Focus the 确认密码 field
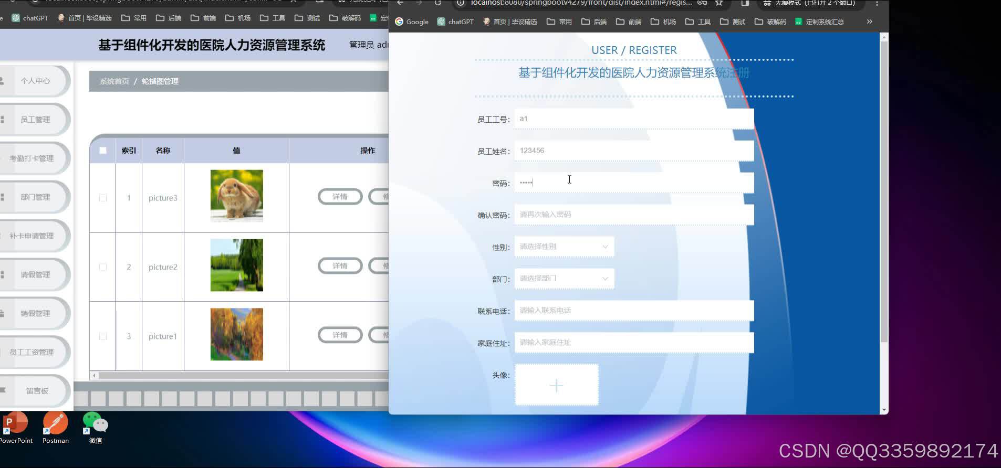Image resolution: width=1001 pixels, height=468 pixels. (x=634, y=215)
